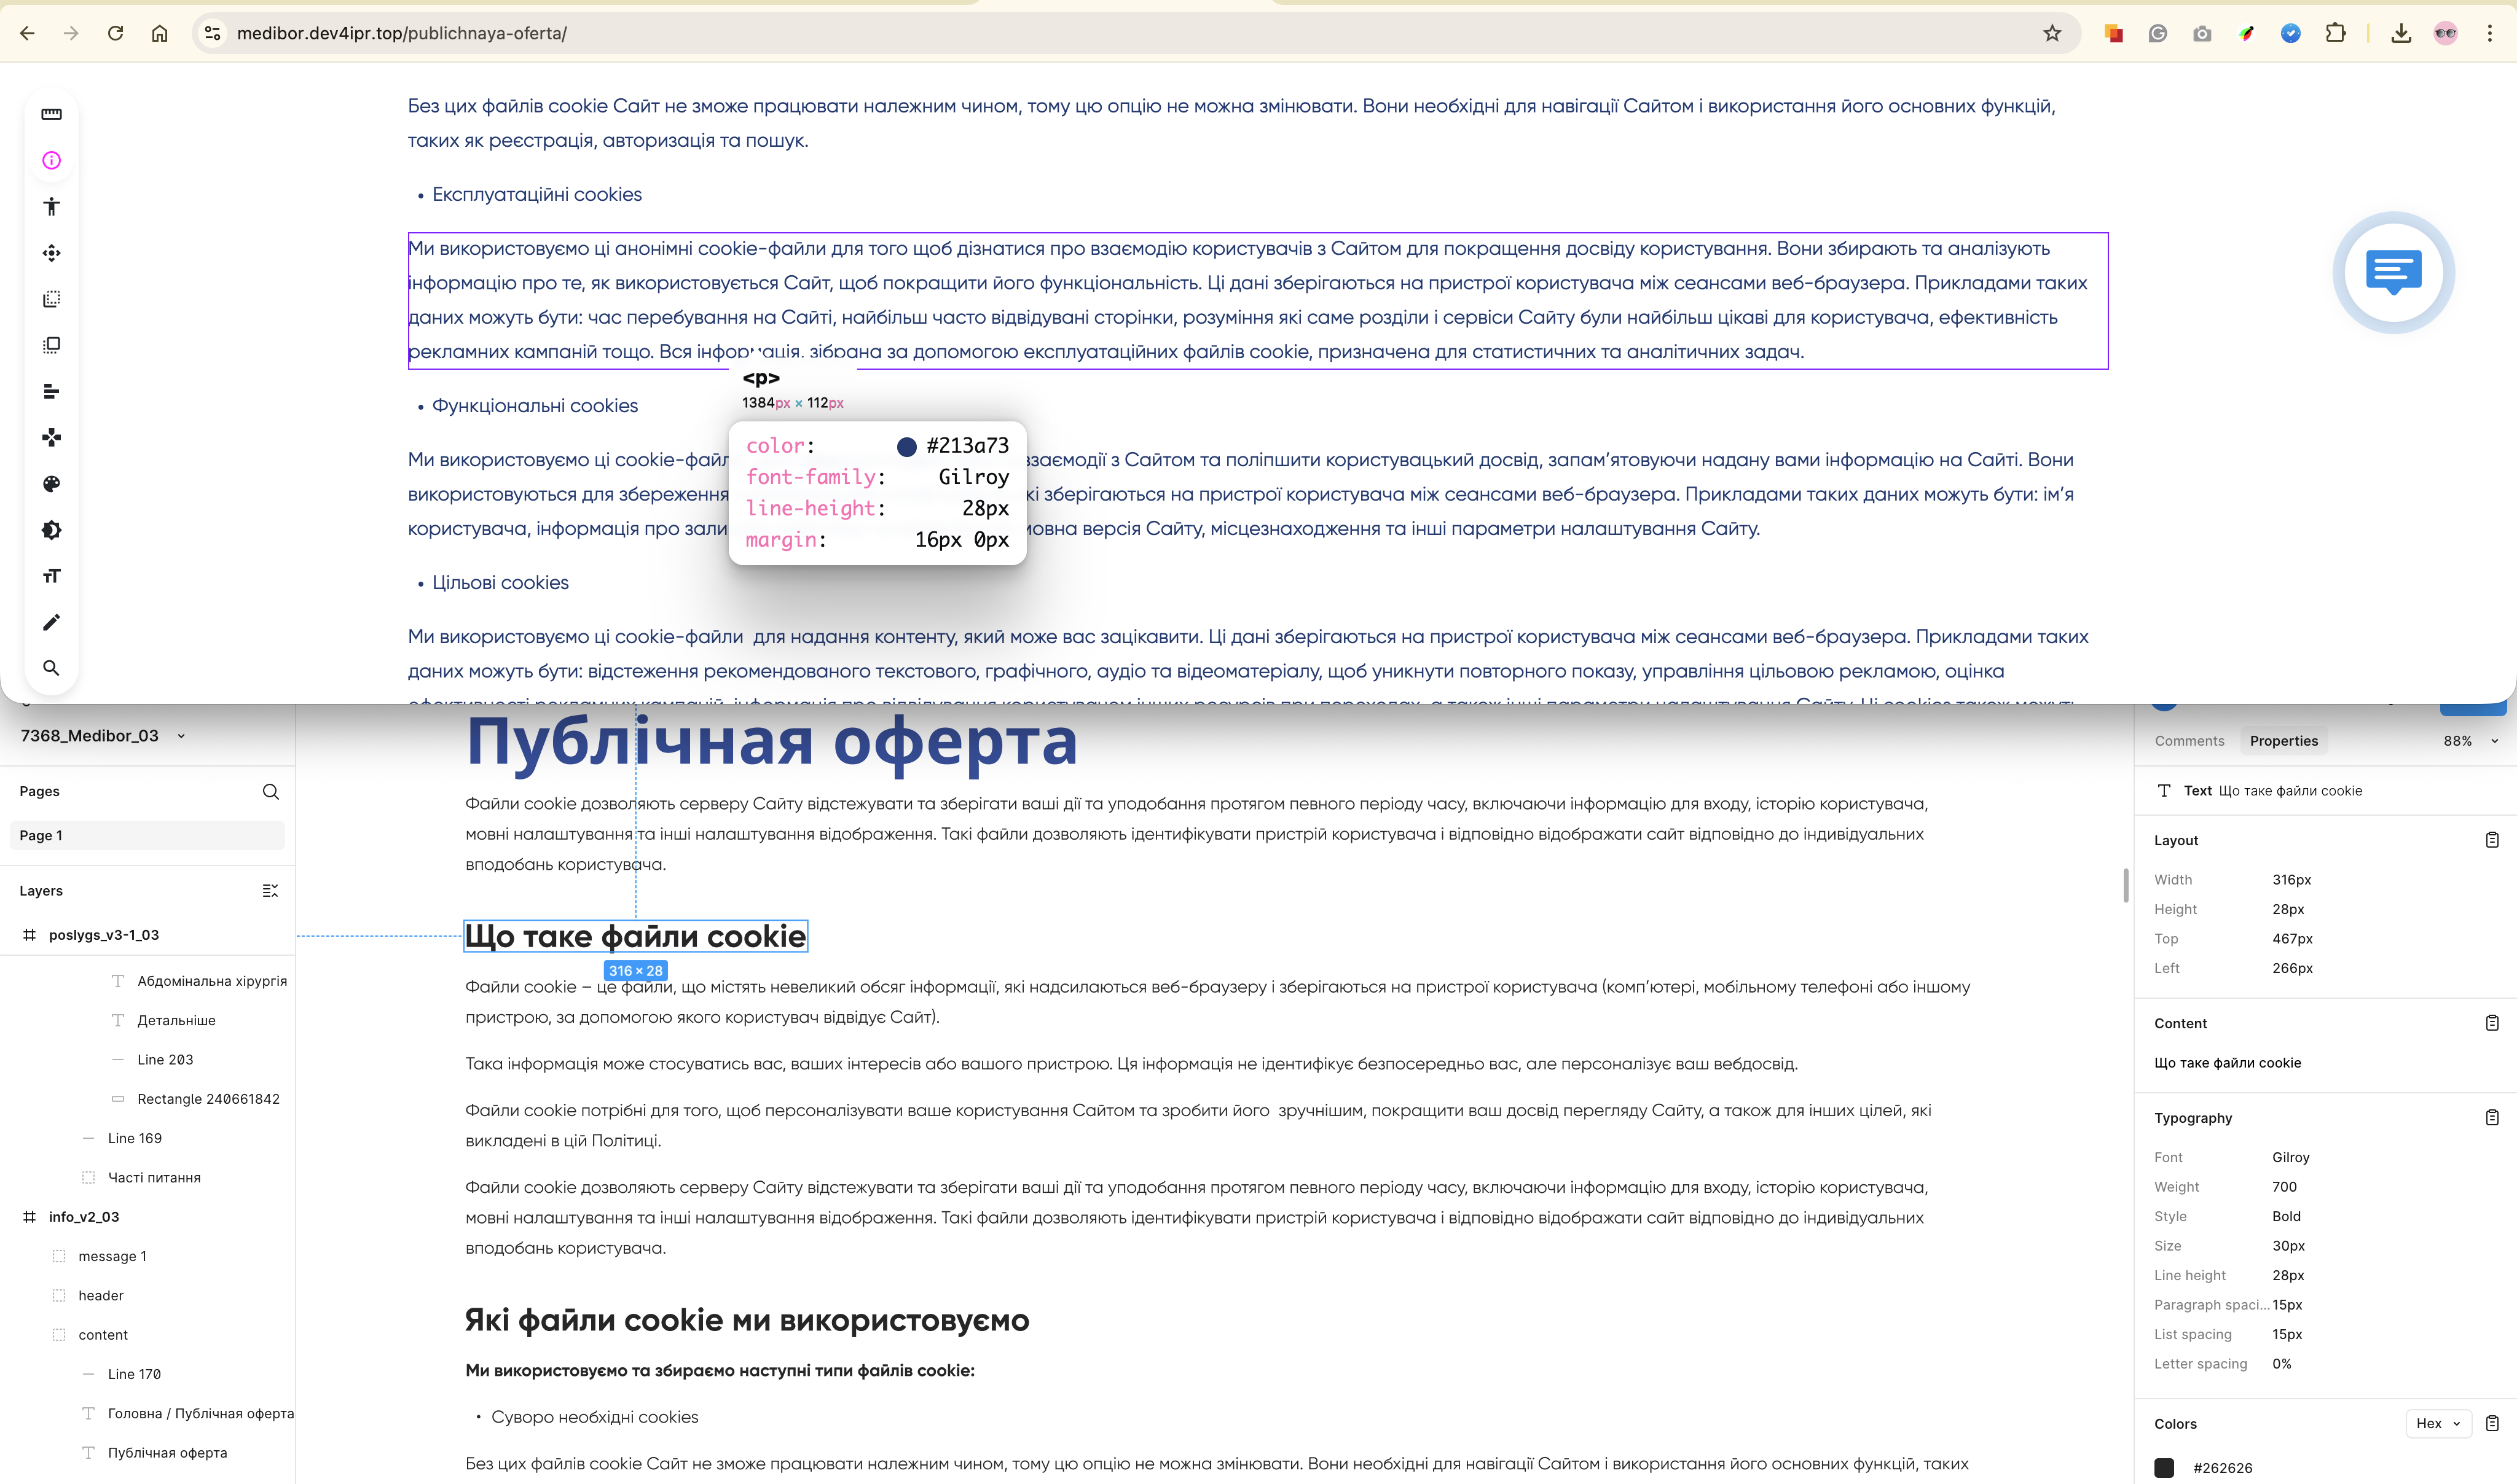Open the browser extensions puzzle icon
2517x1484 pixels.
pos(2335,33)
